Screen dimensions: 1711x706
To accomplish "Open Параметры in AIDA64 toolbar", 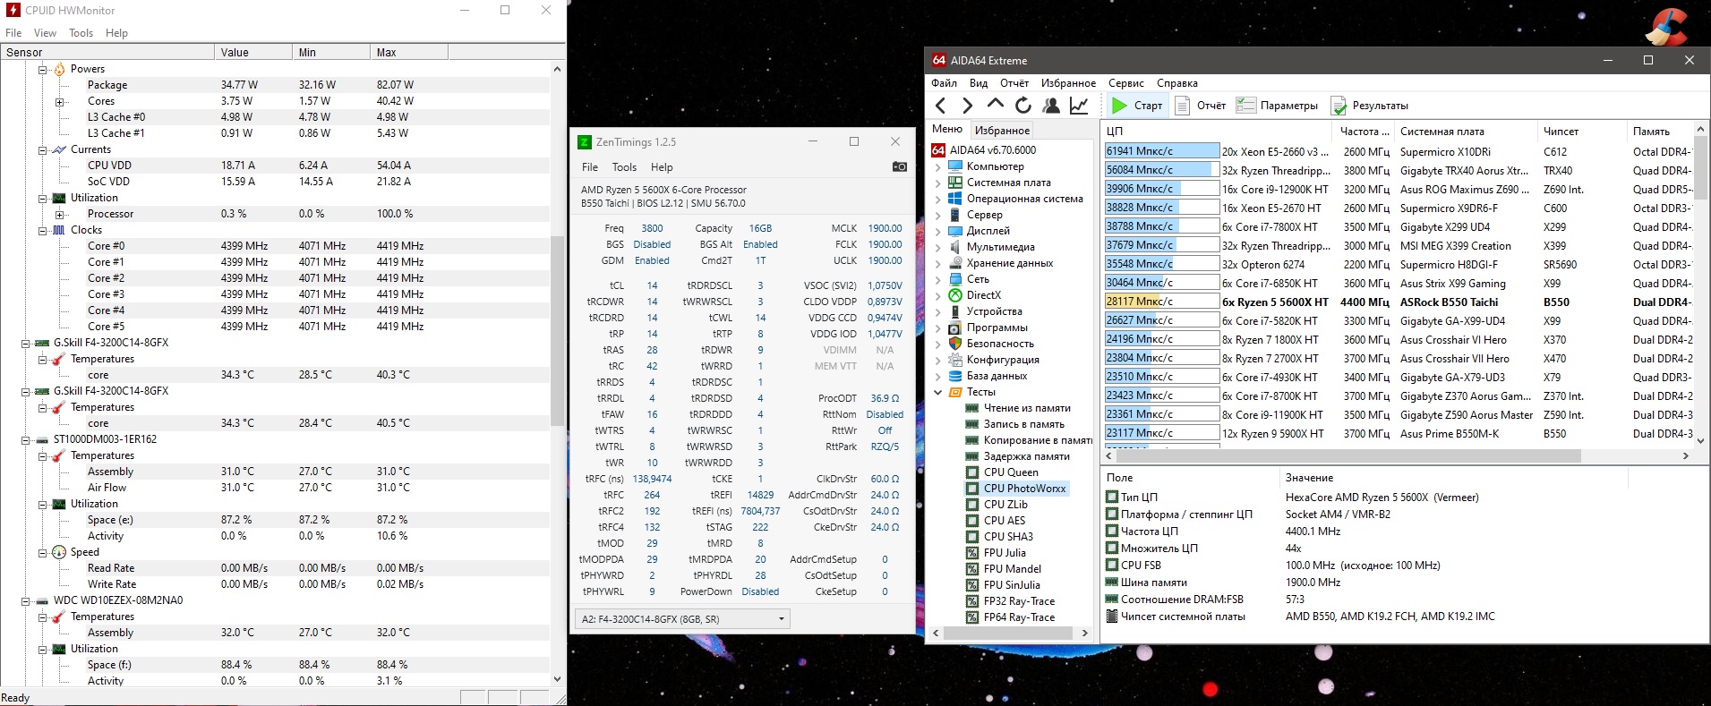I will pyautogui.click(x=1278, y=106).
